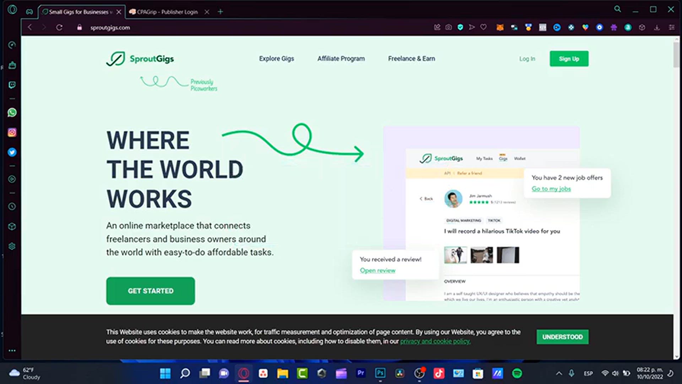This screenshot has height=384, width=682.
Task: Open the Instagram sidebar icon
Action: 12,133
